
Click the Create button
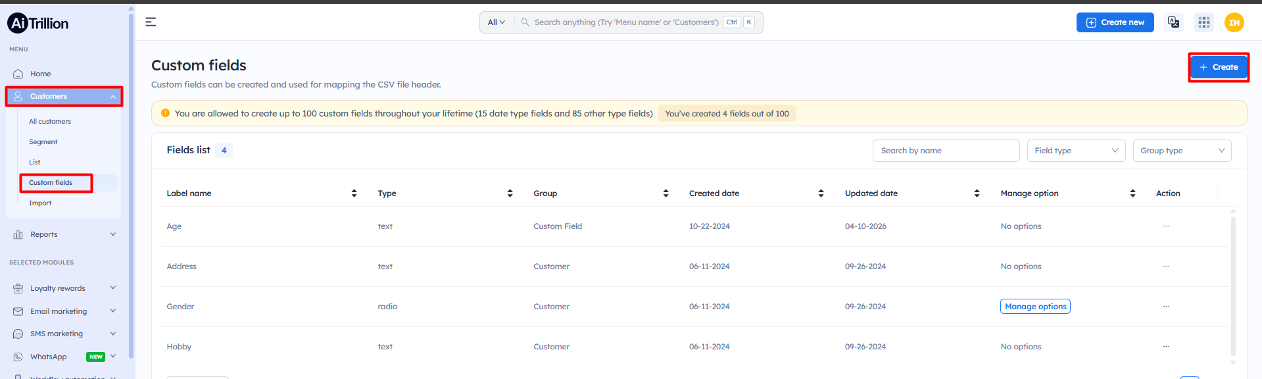pyautogui.click(x=1219, y=67)
